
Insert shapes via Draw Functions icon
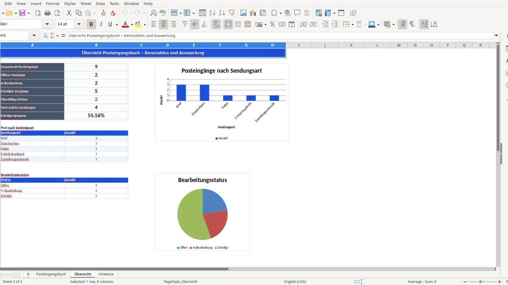click(353, 13)
